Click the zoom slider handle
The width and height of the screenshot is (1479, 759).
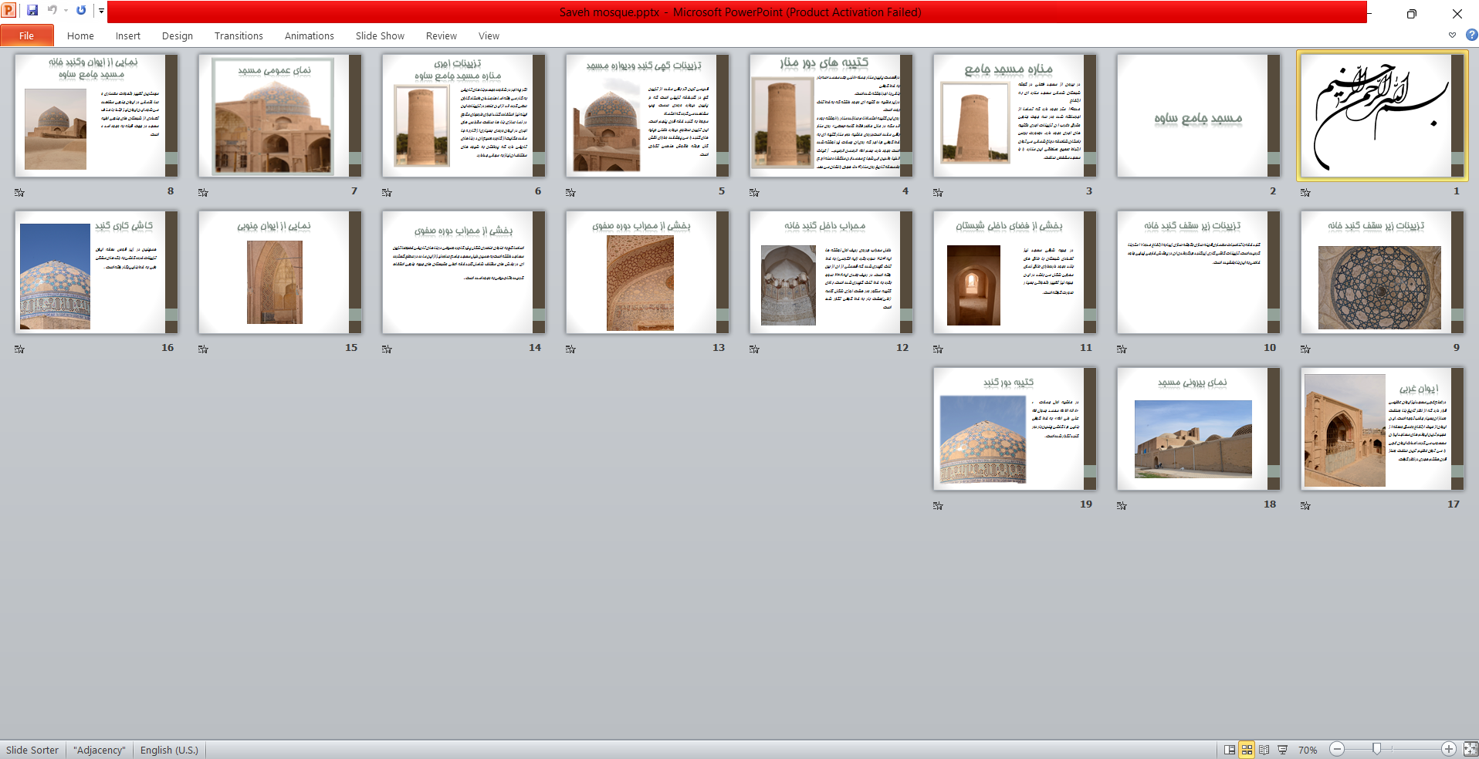click(1376, 749)
